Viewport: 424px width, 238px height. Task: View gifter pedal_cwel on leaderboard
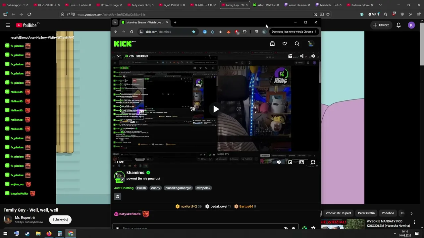[x=218, y=206]
